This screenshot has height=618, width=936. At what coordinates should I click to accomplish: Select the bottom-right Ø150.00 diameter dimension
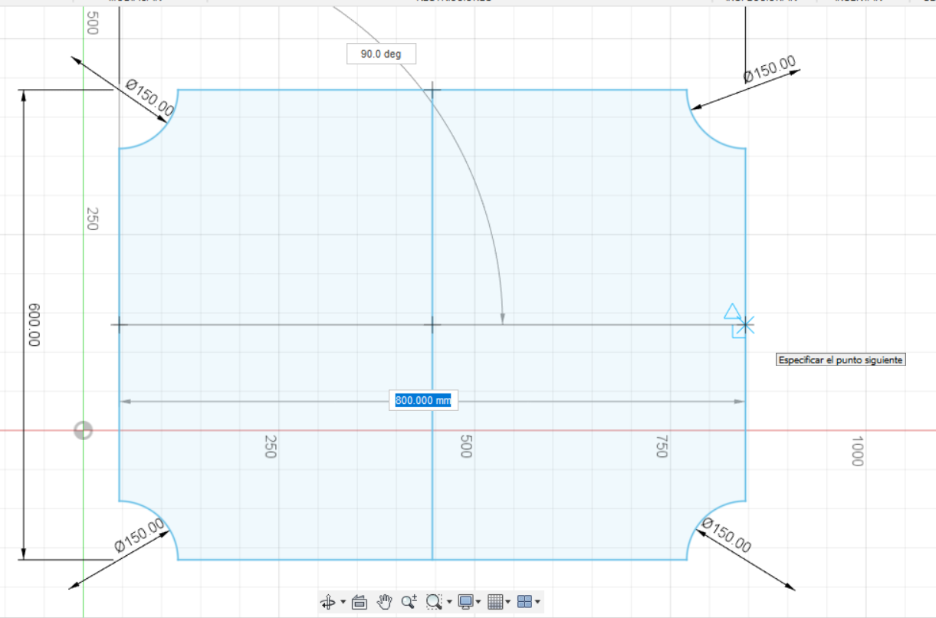point(726,535)
